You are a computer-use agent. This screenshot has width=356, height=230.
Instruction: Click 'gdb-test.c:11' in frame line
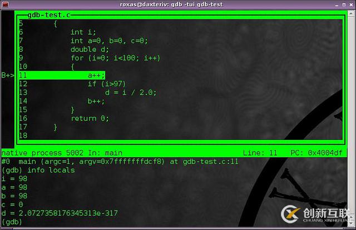[211, 162]
